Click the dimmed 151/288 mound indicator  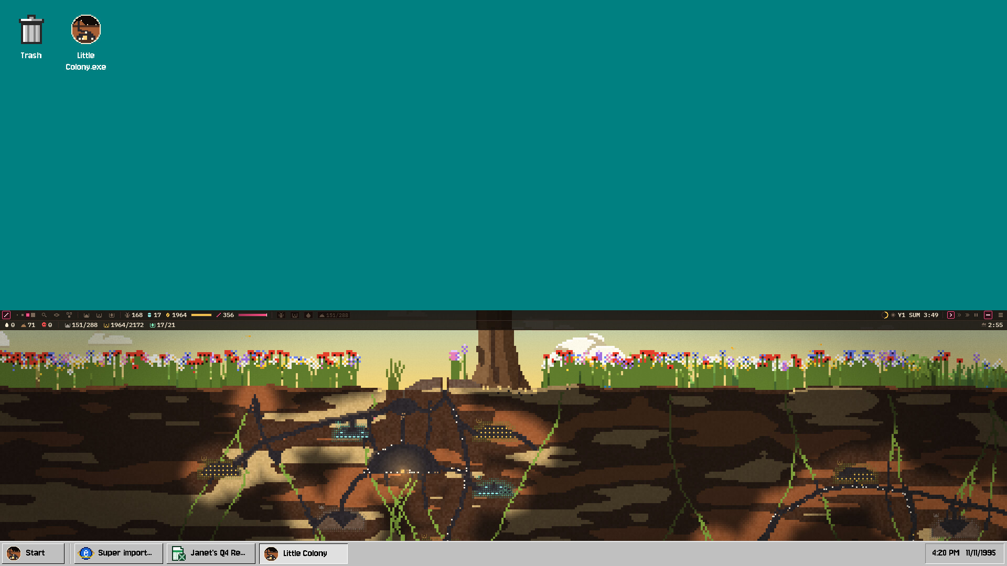pyautogui.click(x=334, y=315)
